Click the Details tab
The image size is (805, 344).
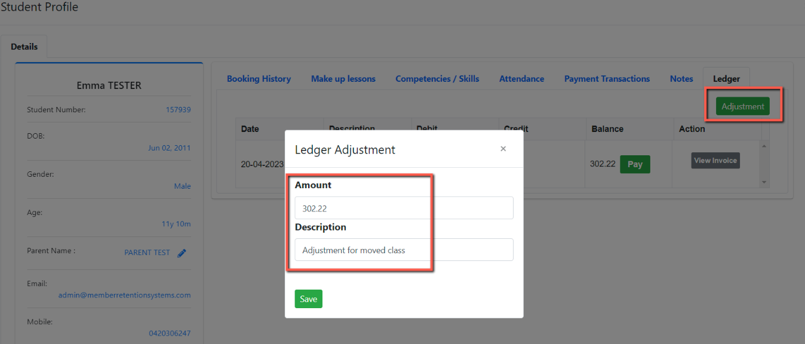[24, 47]
